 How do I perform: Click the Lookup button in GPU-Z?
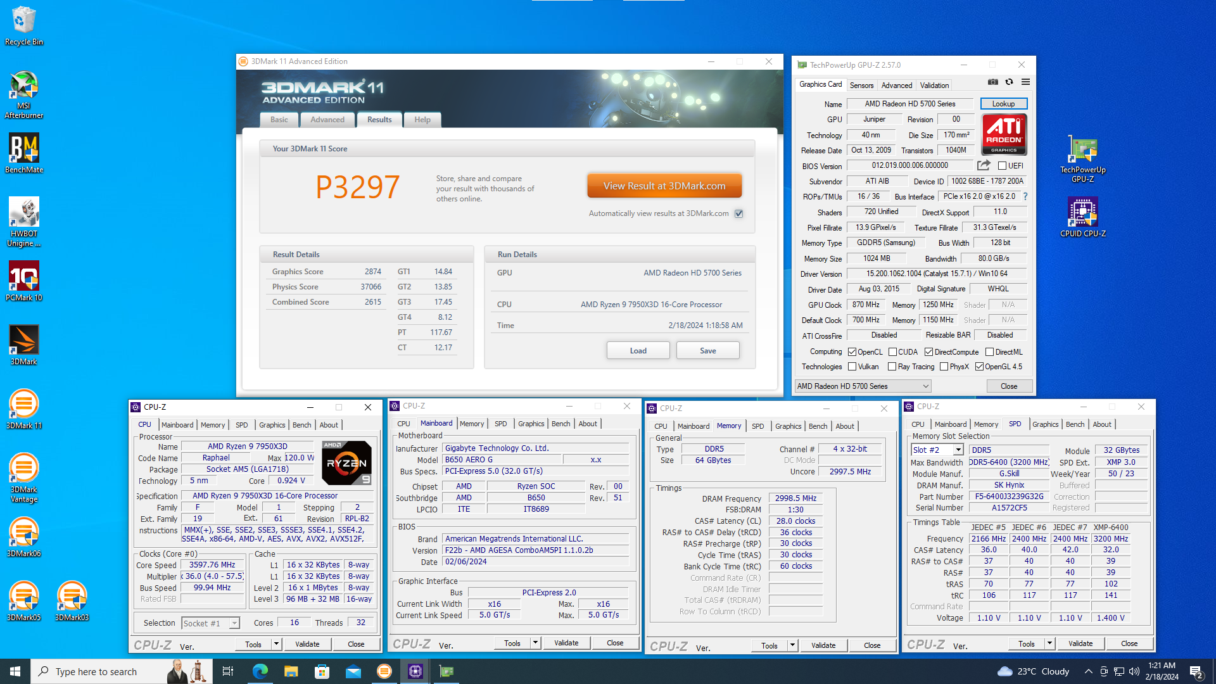pyautogui.click(x=1003, y=104)
